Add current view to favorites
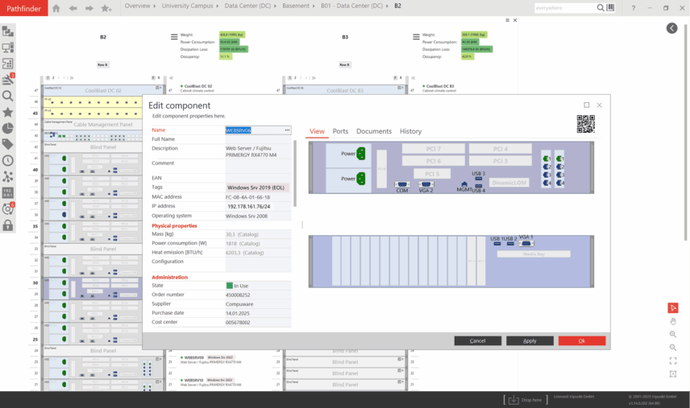690x408 pixels. (107, 8)
